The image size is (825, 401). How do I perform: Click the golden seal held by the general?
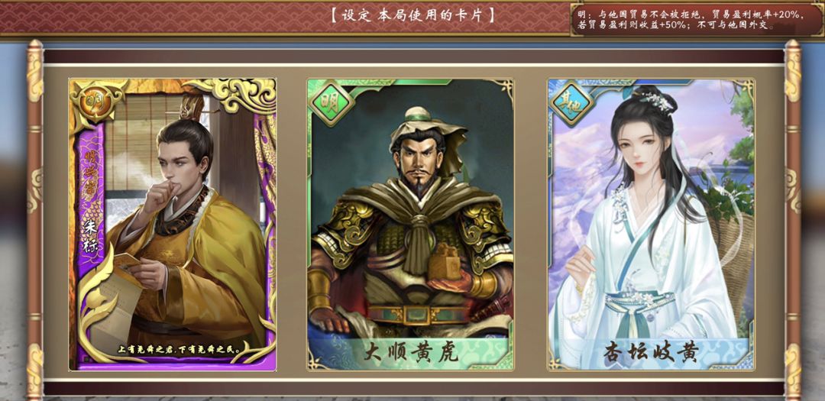click(445, 261)
